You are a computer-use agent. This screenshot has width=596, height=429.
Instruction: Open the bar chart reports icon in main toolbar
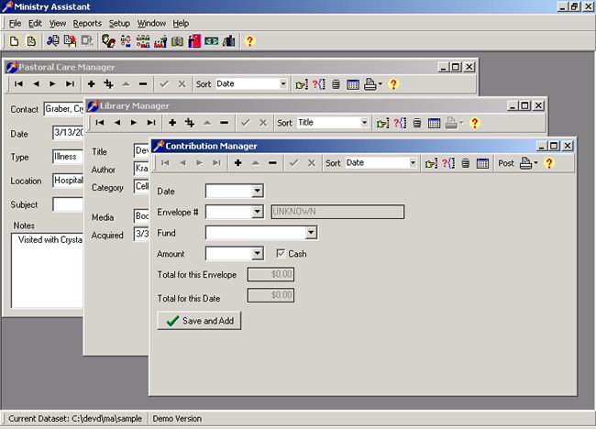229,41
